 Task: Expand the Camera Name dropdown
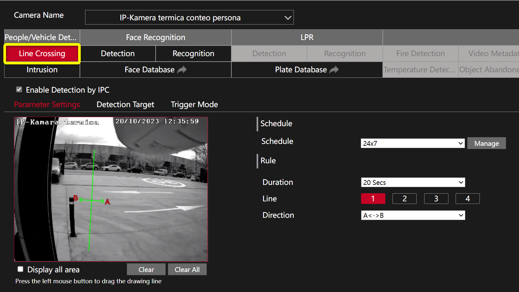pyautogui.click(x=189, y=17)
